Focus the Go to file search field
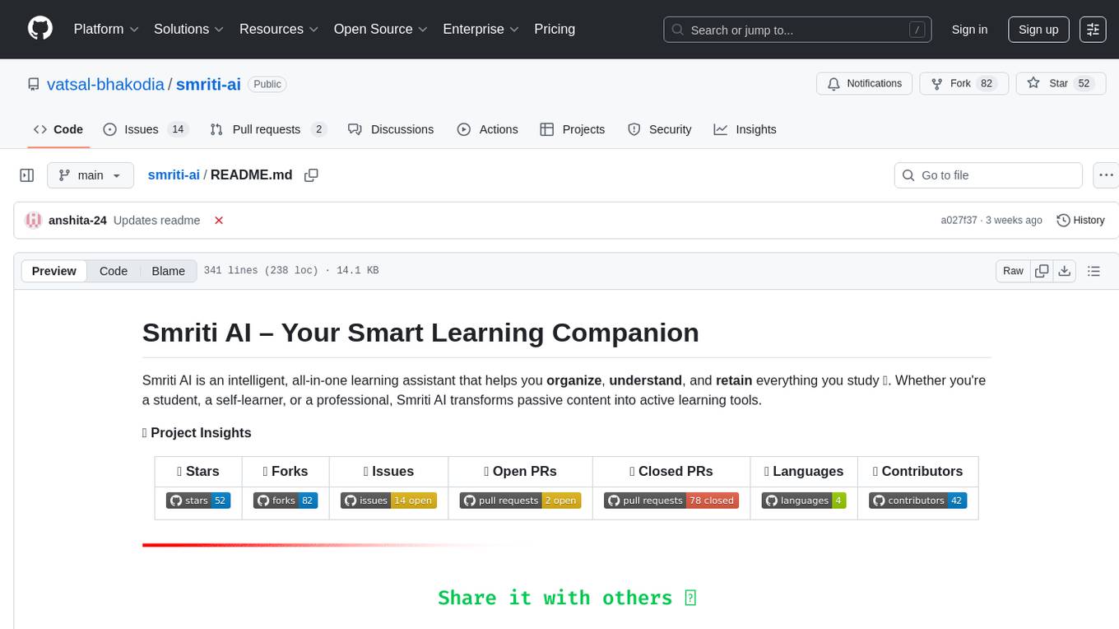Viewport: 1119px width, 629px height. (x=987, y=175)
